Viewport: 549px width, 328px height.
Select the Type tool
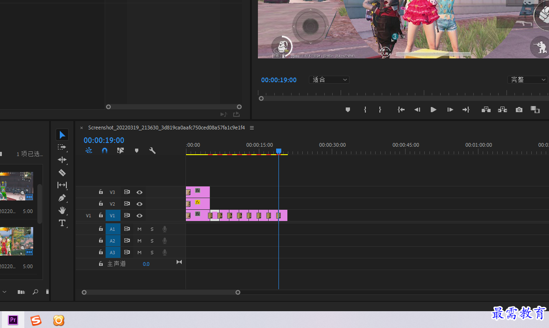[x=62, y=223]
